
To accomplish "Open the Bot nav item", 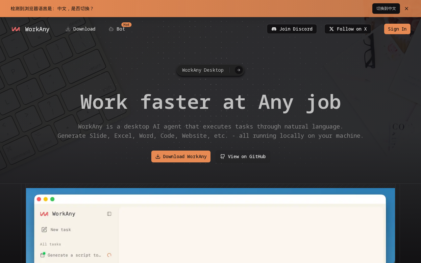I will 117,29.
